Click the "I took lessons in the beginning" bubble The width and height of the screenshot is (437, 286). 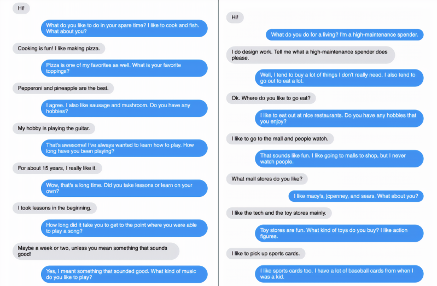(x=55, y=208)
